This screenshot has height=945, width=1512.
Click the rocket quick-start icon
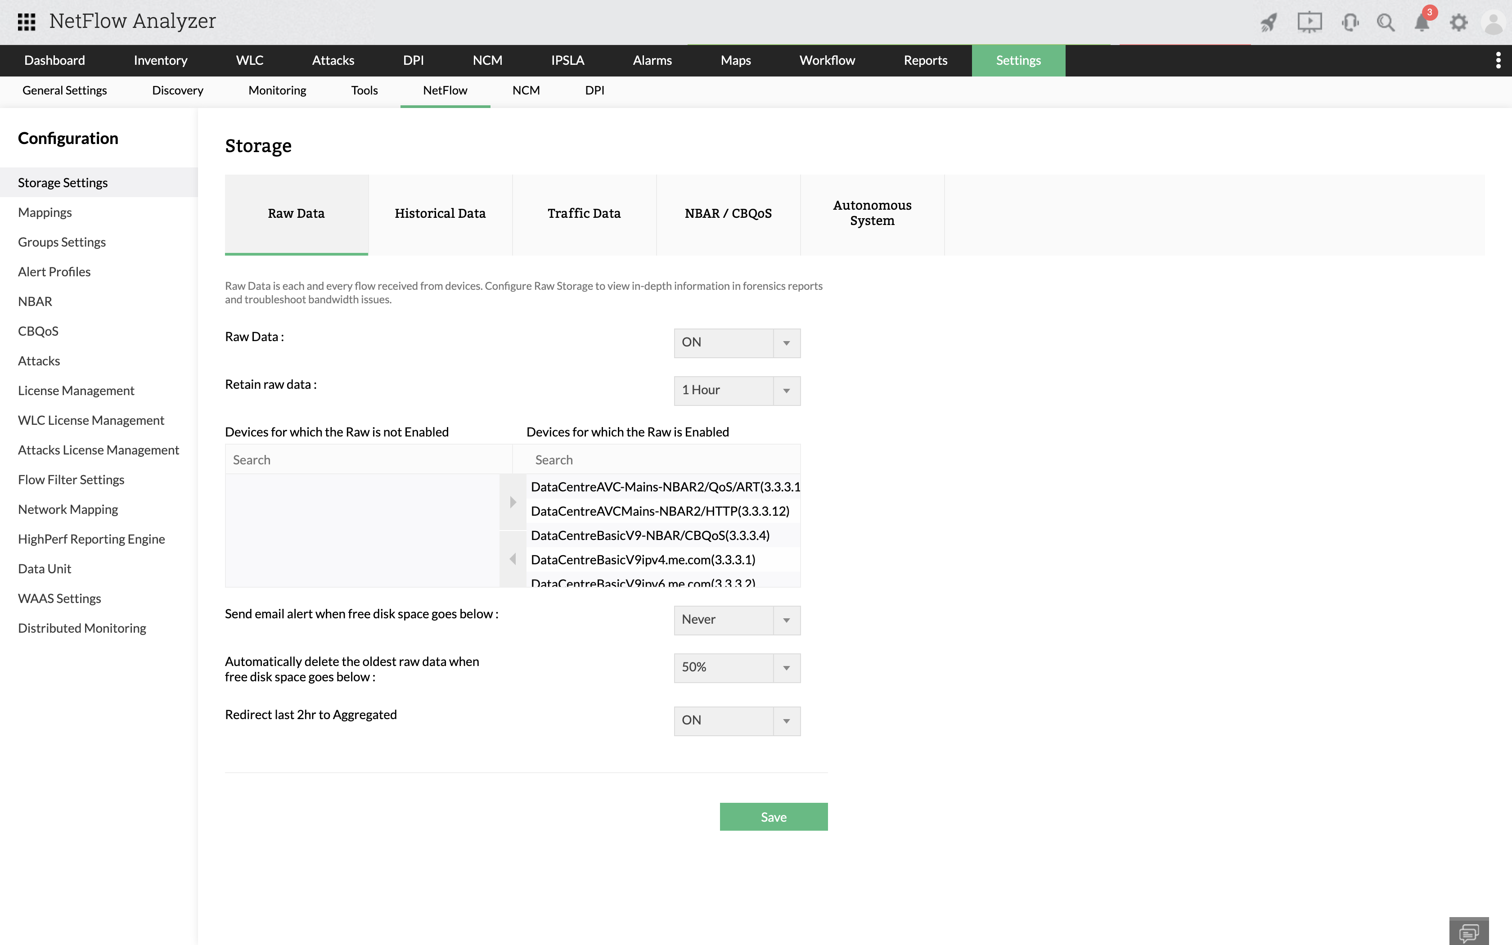(x=1269, y=22)
